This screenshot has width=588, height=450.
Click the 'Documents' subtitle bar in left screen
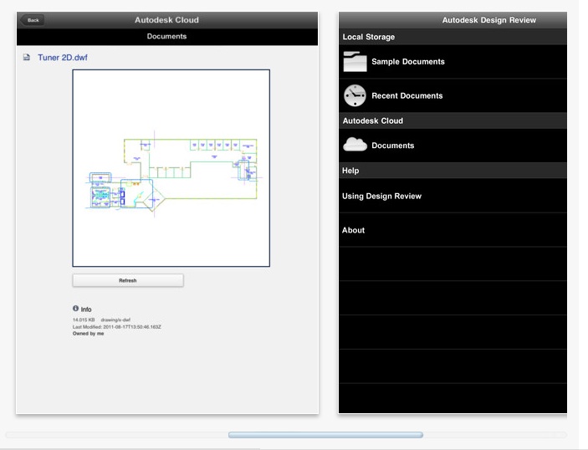pos(167,37)
